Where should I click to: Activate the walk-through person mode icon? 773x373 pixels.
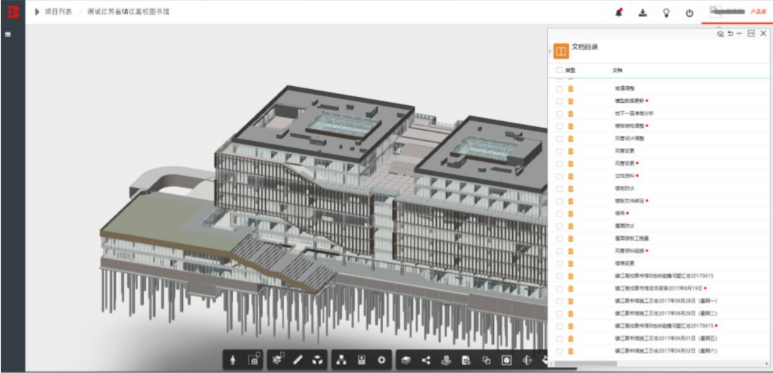pos(232,361)
